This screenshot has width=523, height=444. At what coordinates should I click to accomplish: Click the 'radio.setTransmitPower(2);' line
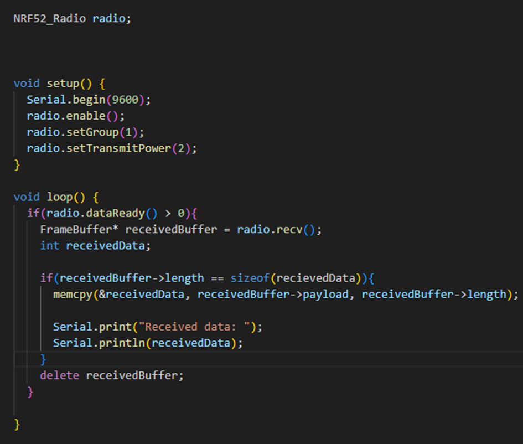click(112, 148)
